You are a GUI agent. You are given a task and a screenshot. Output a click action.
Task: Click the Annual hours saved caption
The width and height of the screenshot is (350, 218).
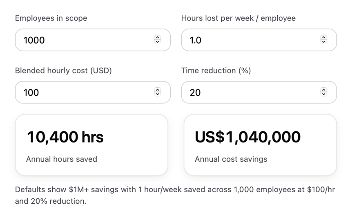click(x=62, y=159)
